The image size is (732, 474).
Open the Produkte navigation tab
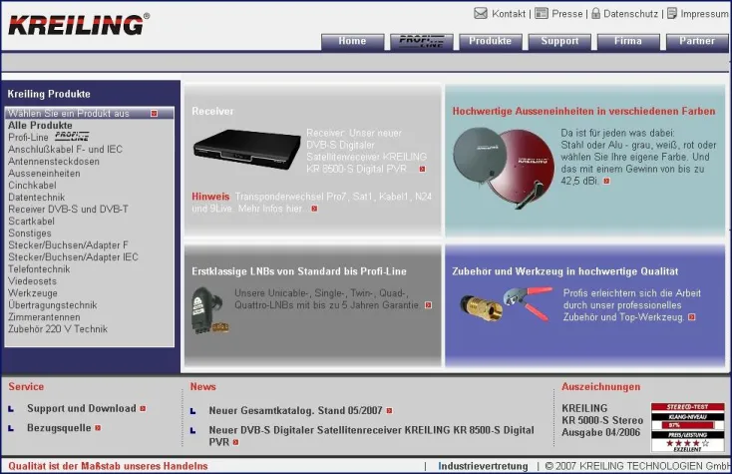click(490, 41)
